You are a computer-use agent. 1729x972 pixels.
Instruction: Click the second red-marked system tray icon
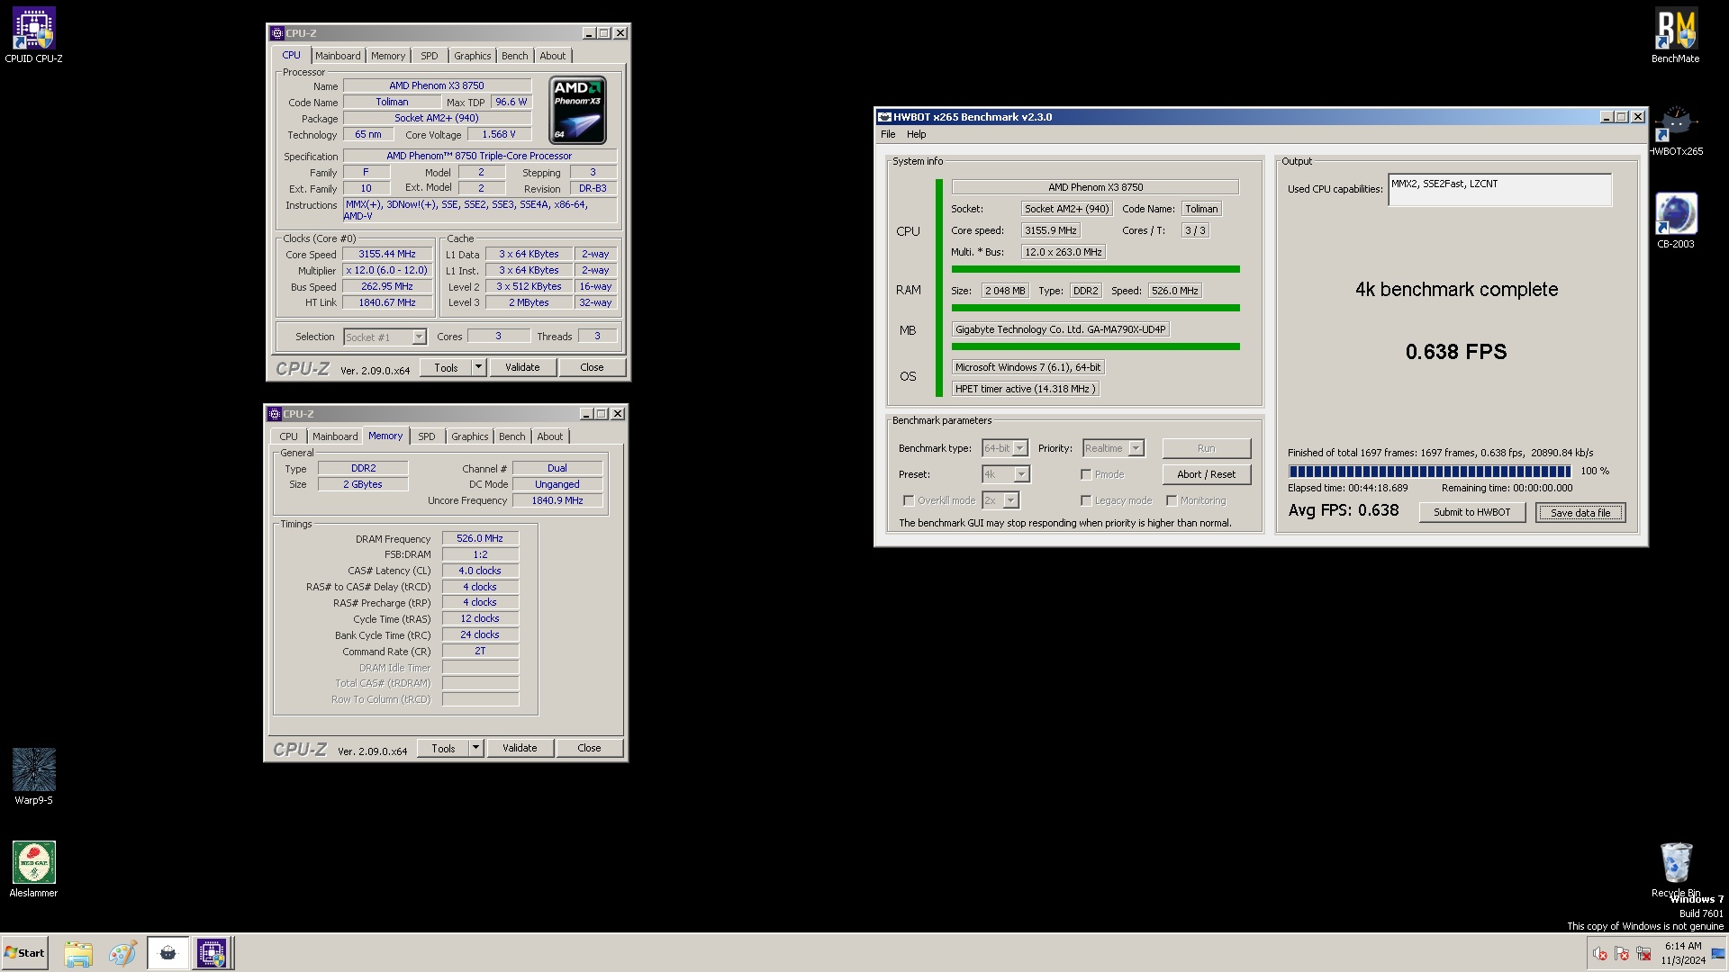(x=1622, y=954)
